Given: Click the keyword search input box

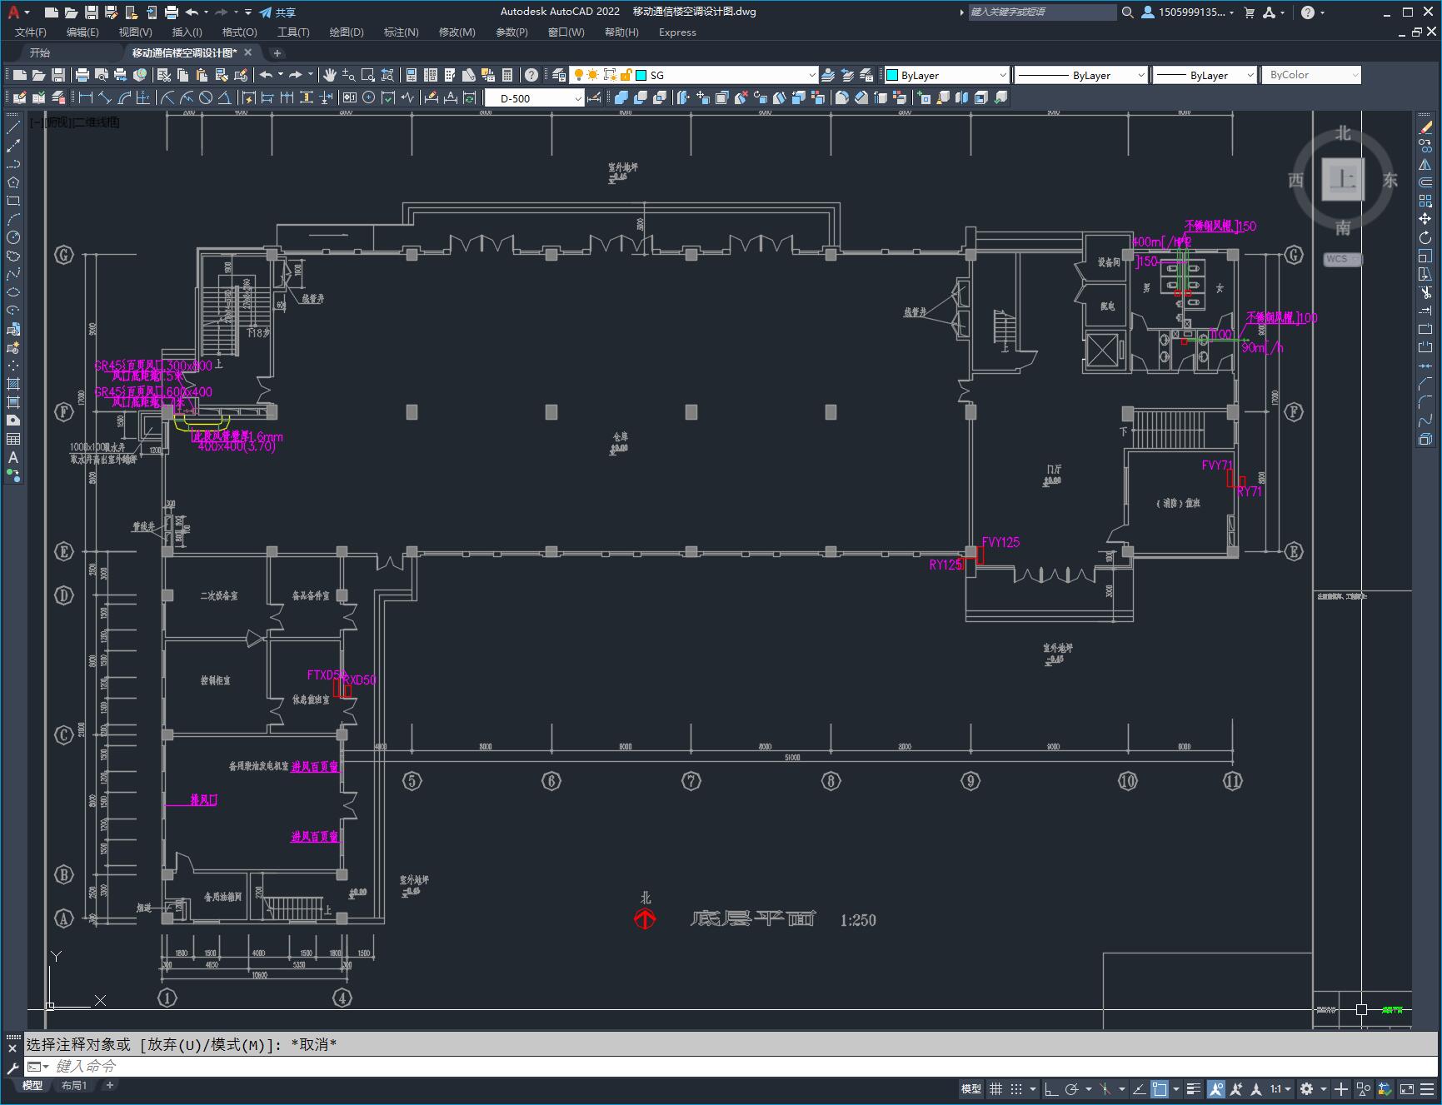Looking at the screenshot, I should point(1041,12).
